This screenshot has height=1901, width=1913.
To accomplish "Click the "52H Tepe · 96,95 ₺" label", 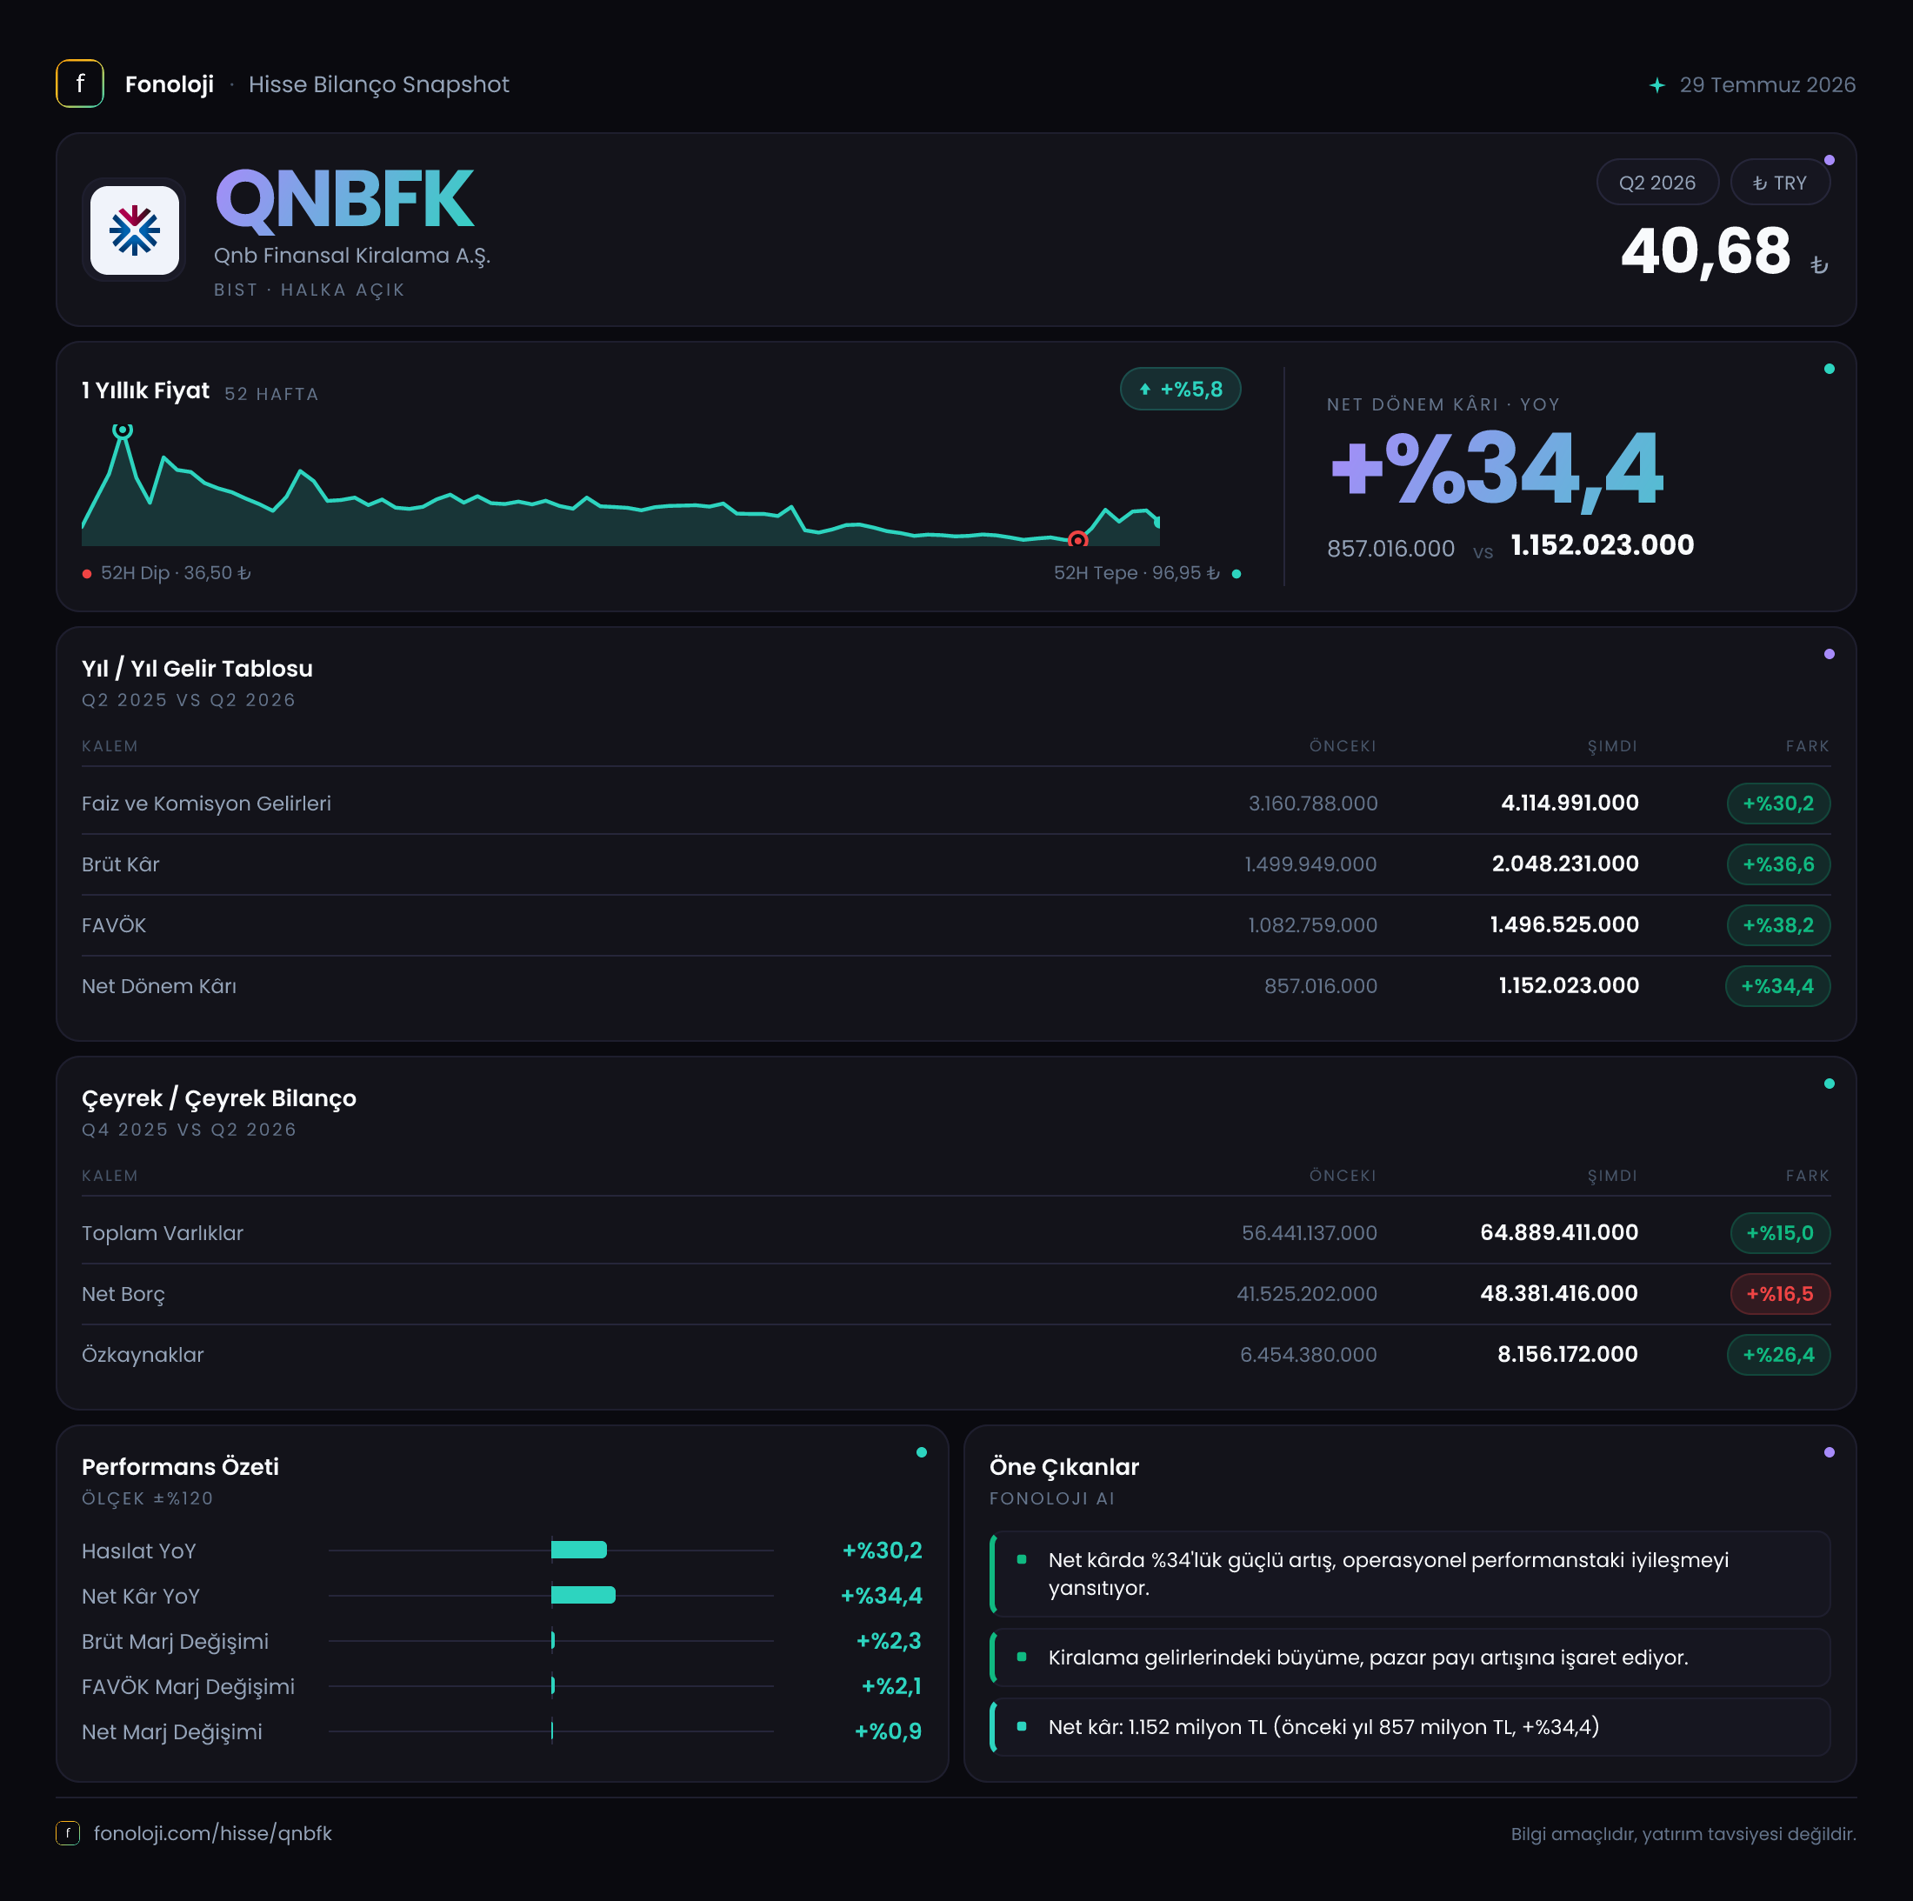I will [1136, 573].
